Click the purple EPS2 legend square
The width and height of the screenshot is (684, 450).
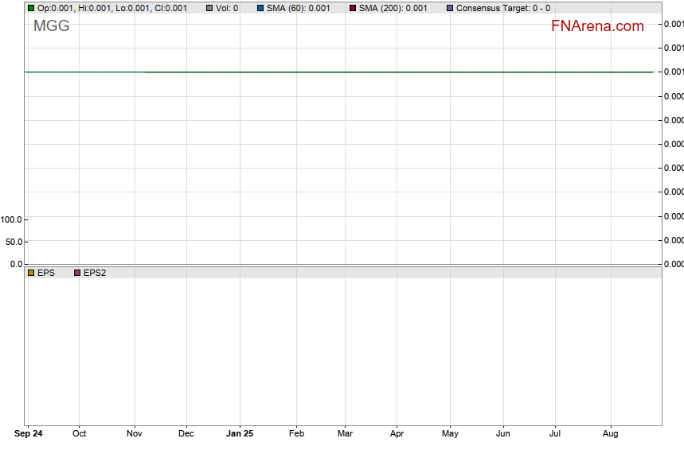77,273
